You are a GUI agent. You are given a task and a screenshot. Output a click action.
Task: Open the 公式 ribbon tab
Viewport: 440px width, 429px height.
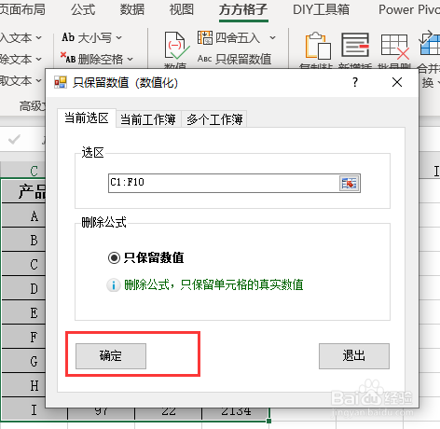[83, 10]
